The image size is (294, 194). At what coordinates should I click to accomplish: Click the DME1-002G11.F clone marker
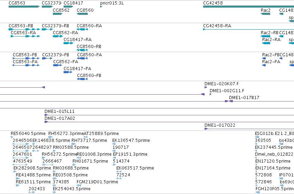click(x=210, y=94)
